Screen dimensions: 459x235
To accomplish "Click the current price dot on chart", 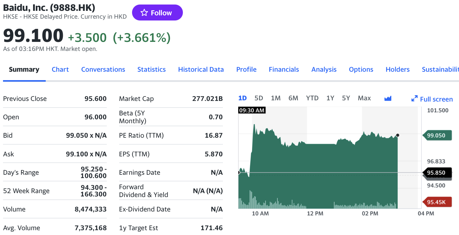I will pos(398,135).
